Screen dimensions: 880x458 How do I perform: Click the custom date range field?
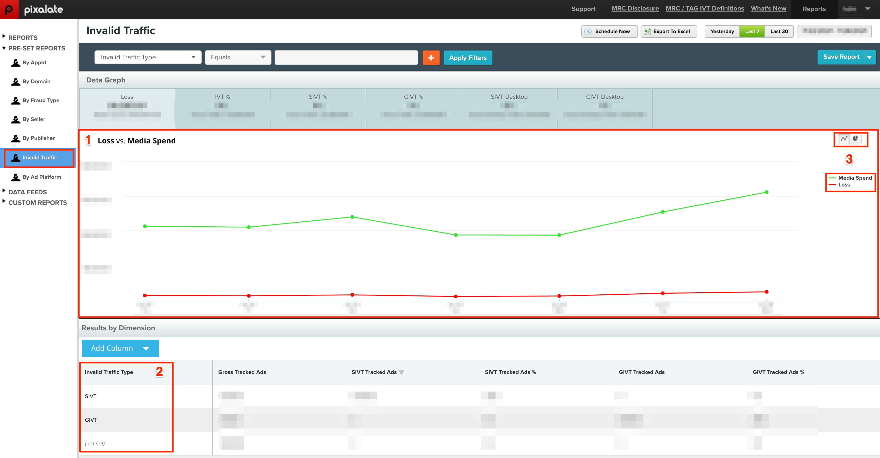tap(834, 32)
